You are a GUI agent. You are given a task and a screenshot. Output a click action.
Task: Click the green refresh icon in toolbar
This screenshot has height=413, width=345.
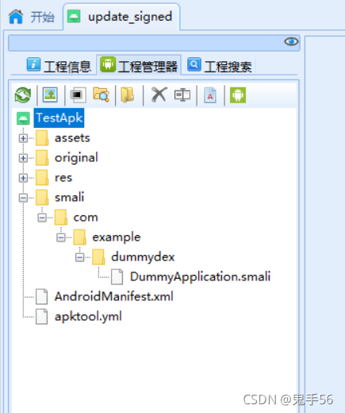click(23, 95)
